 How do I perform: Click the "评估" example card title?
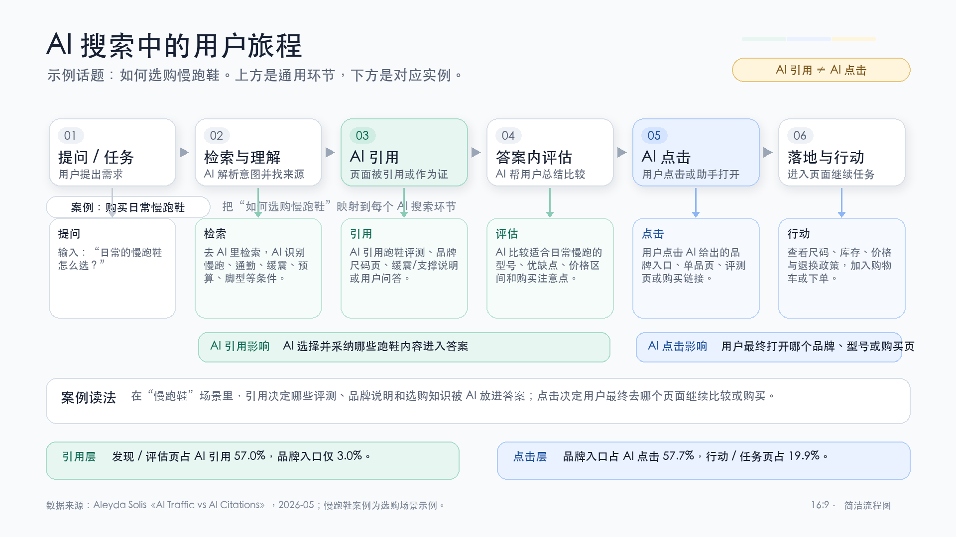[507, 234]
